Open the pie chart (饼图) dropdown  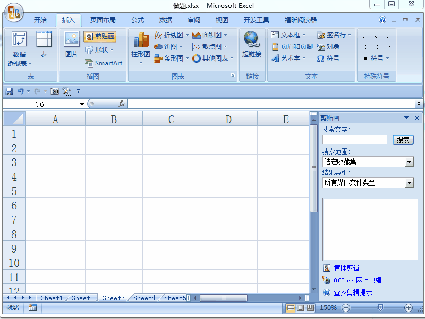(168, 47)
